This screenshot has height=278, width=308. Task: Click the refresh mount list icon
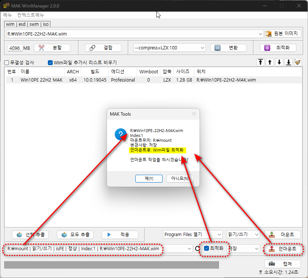[x=197, y=248]
